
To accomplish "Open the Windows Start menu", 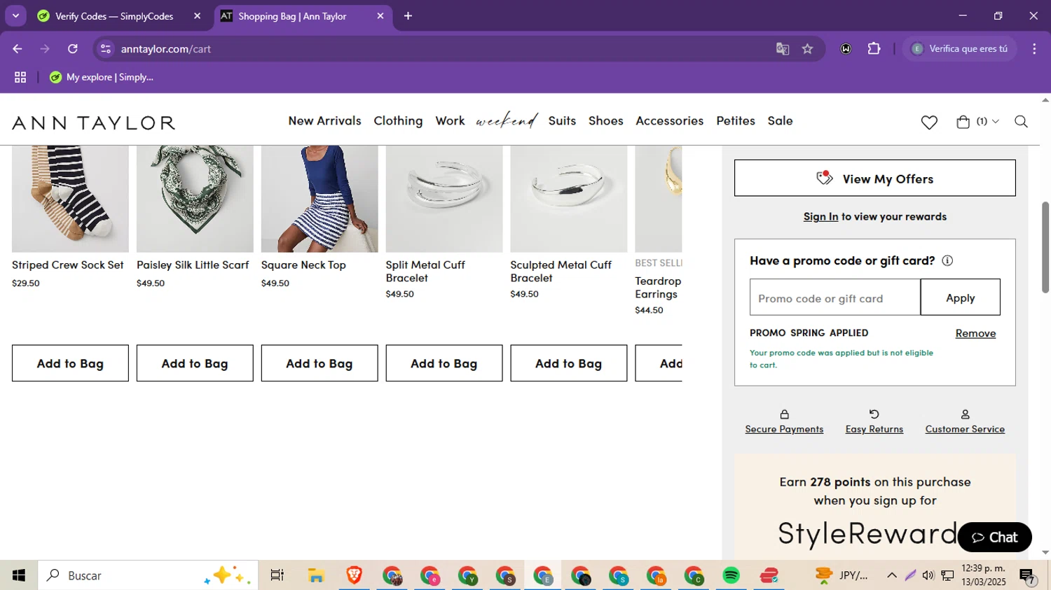I will (19, 575).
